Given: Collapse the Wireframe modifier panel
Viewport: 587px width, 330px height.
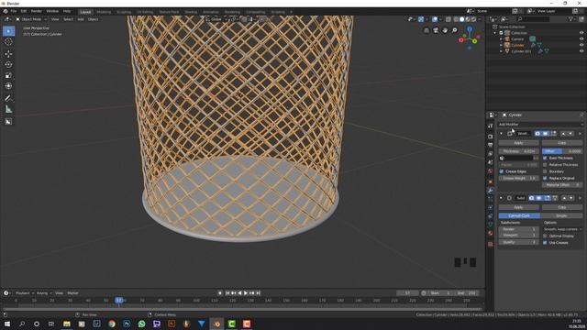Looking at the screenshot, I should [x=502, y=134].
